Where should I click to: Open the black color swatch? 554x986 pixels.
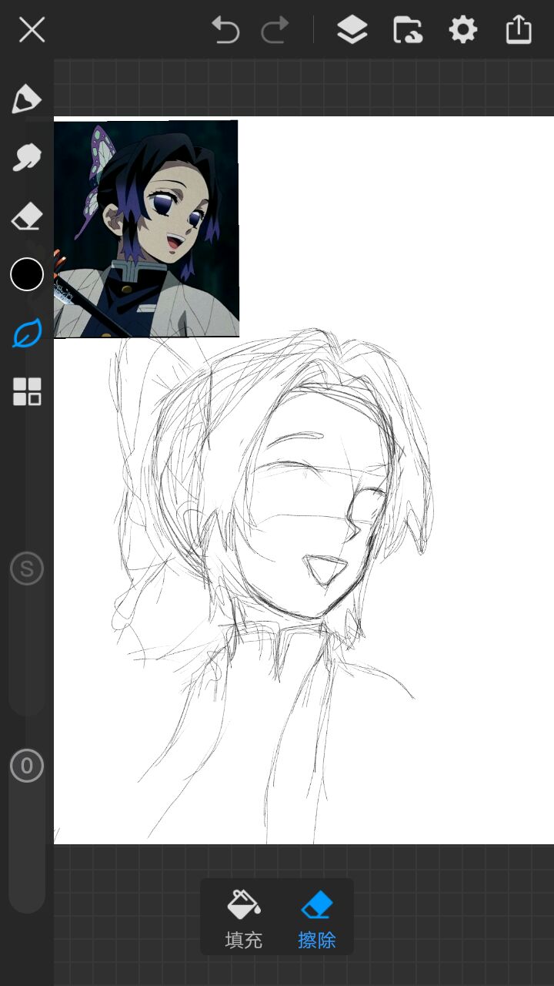(26, 275)
